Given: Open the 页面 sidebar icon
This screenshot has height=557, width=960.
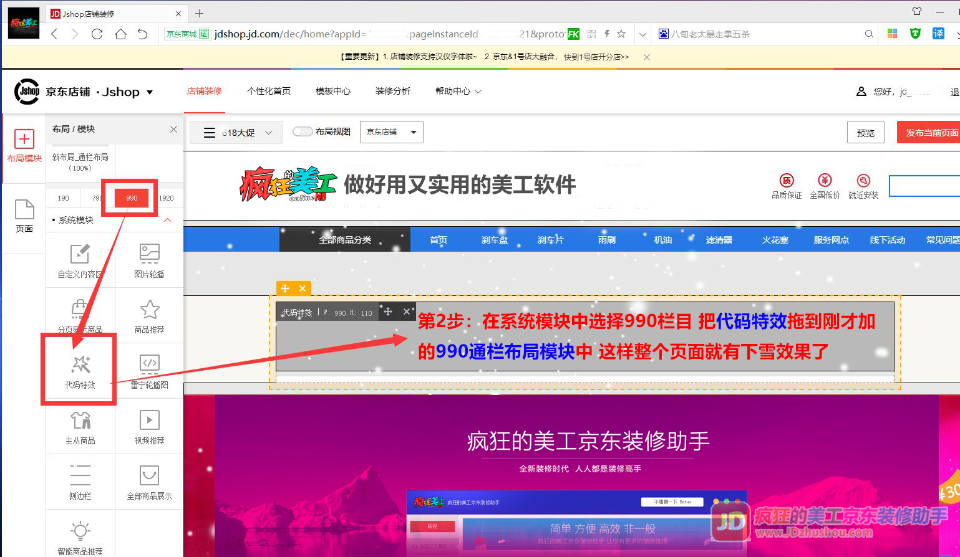Looking at the screenshot, I should (x=24, y=216).
